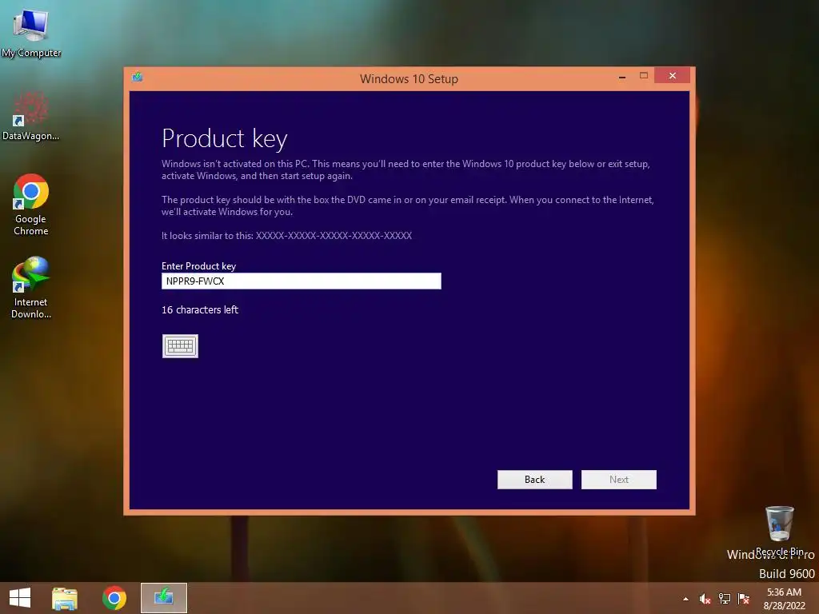The width and height of the screenshot is (819, 614).
Task: Switch to Windows Setup taskbar item
Action: pyautogui.click(x=163, y=598)
